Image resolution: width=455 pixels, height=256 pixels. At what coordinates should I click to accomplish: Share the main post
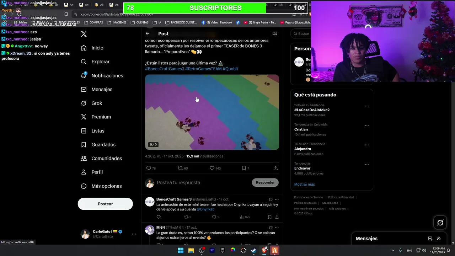point(275,168)
